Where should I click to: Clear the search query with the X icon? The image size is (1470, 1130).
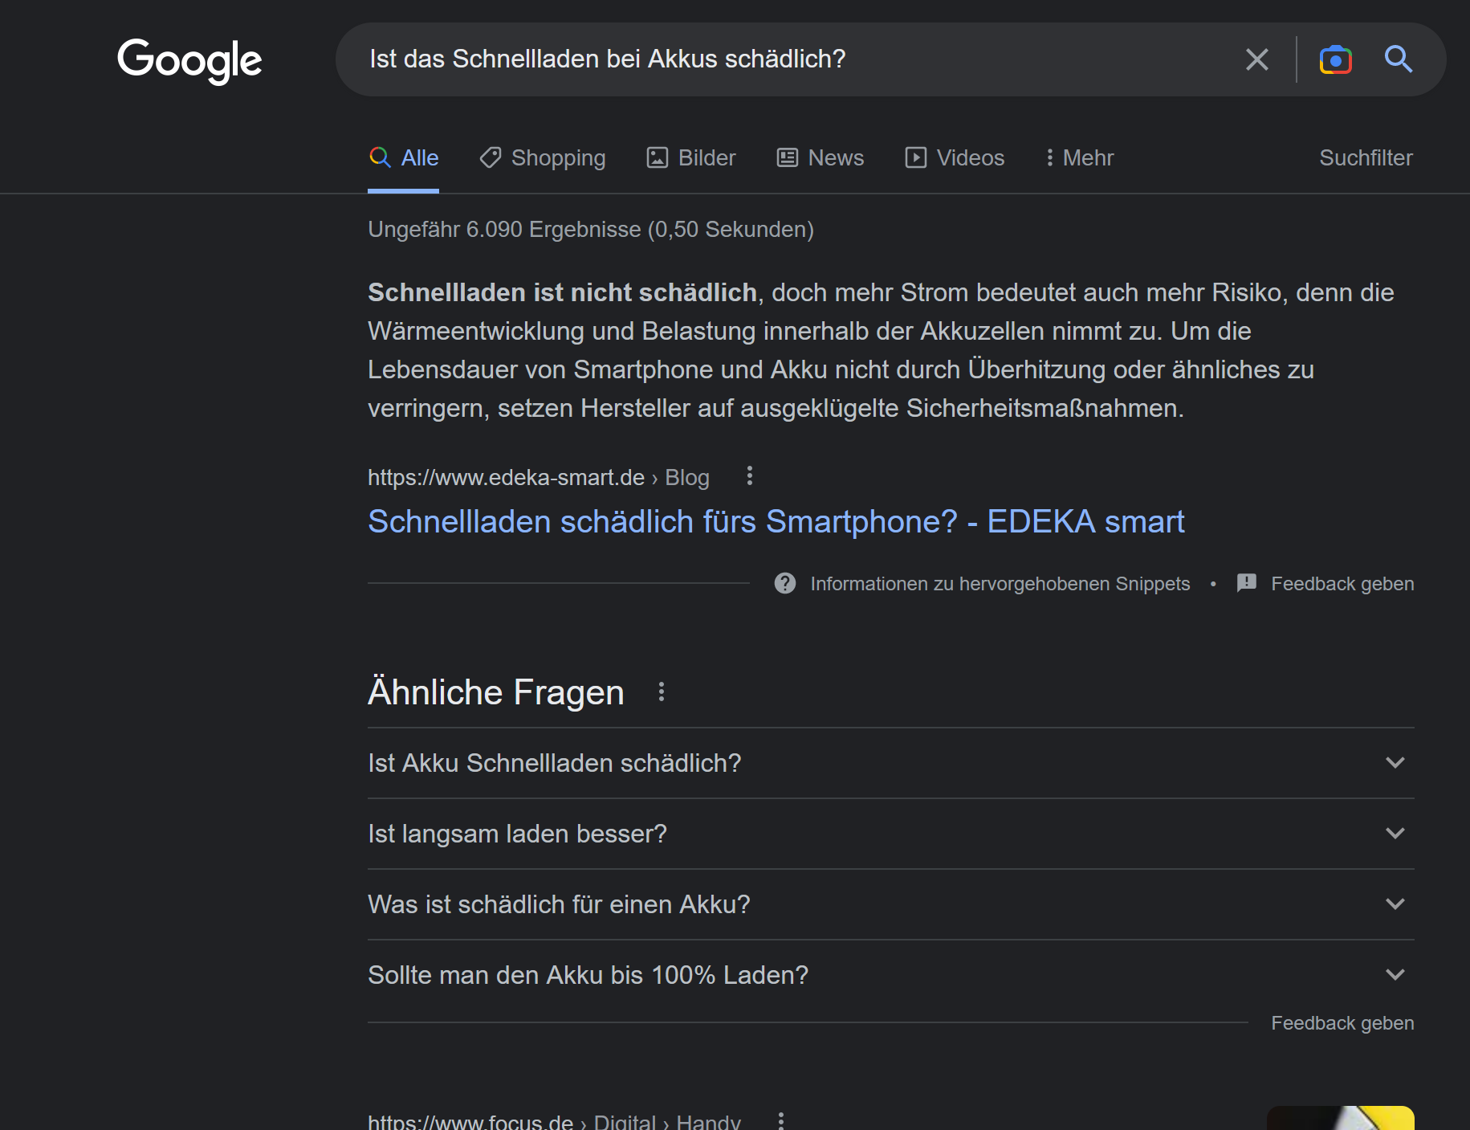click(1256, 59)
